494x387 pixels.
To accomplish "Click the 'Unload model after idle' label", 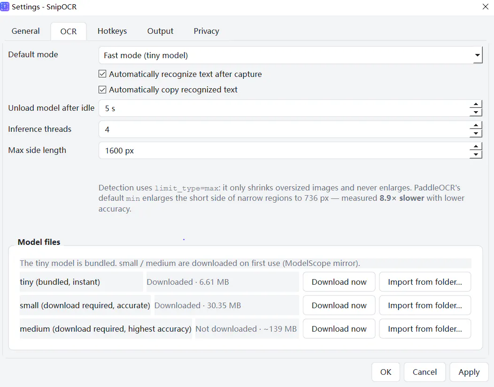I will coord(51,108).
